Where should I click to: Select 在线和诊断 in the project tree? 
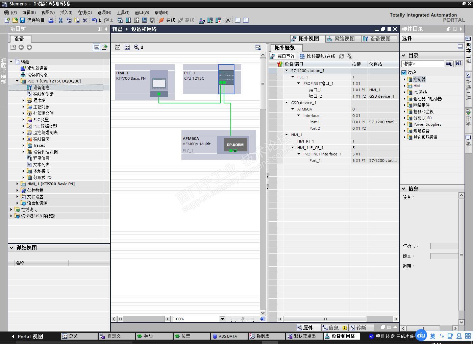[43, 94]
